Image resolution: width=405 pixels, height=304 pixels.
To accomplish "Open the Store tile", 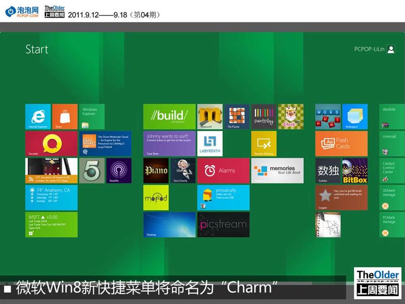I will point(65,117).
